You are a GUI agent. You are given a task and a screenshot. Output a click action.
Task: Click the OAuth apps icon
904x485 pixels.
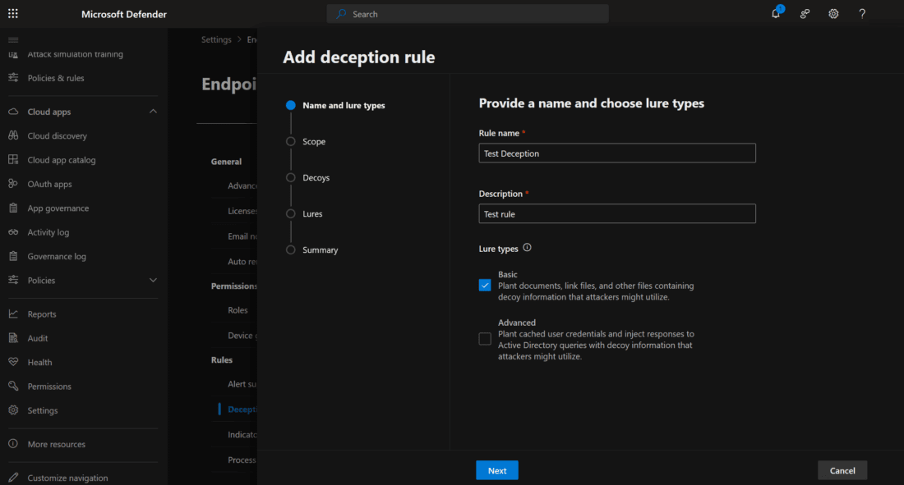(13, 184)
